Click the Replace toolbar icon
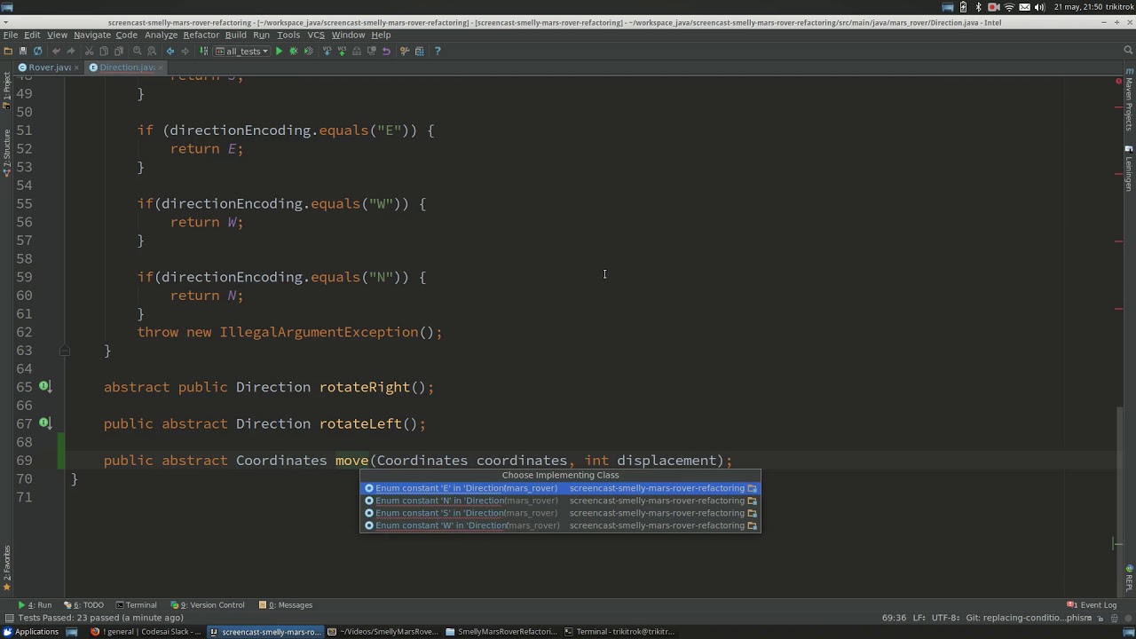1136x639 pixels. 151,51
